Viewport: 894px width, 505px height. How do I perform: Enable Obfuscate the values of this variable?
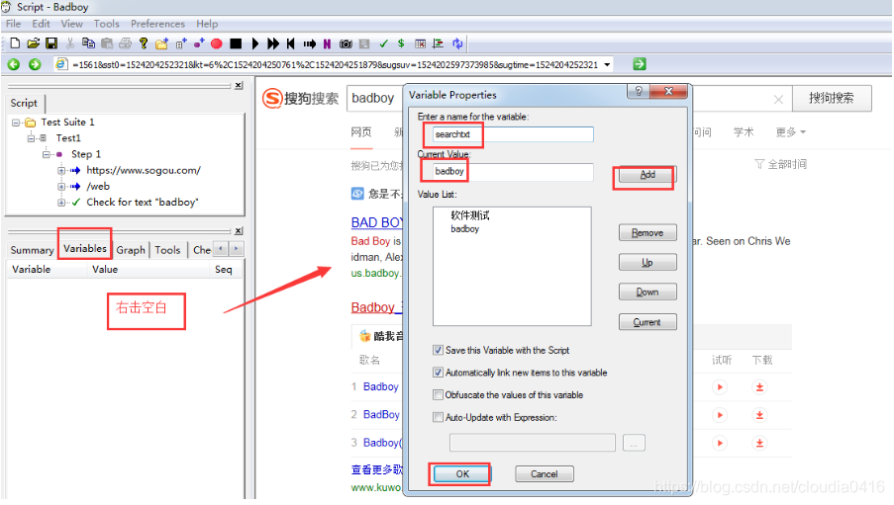[x=438, y=394]
